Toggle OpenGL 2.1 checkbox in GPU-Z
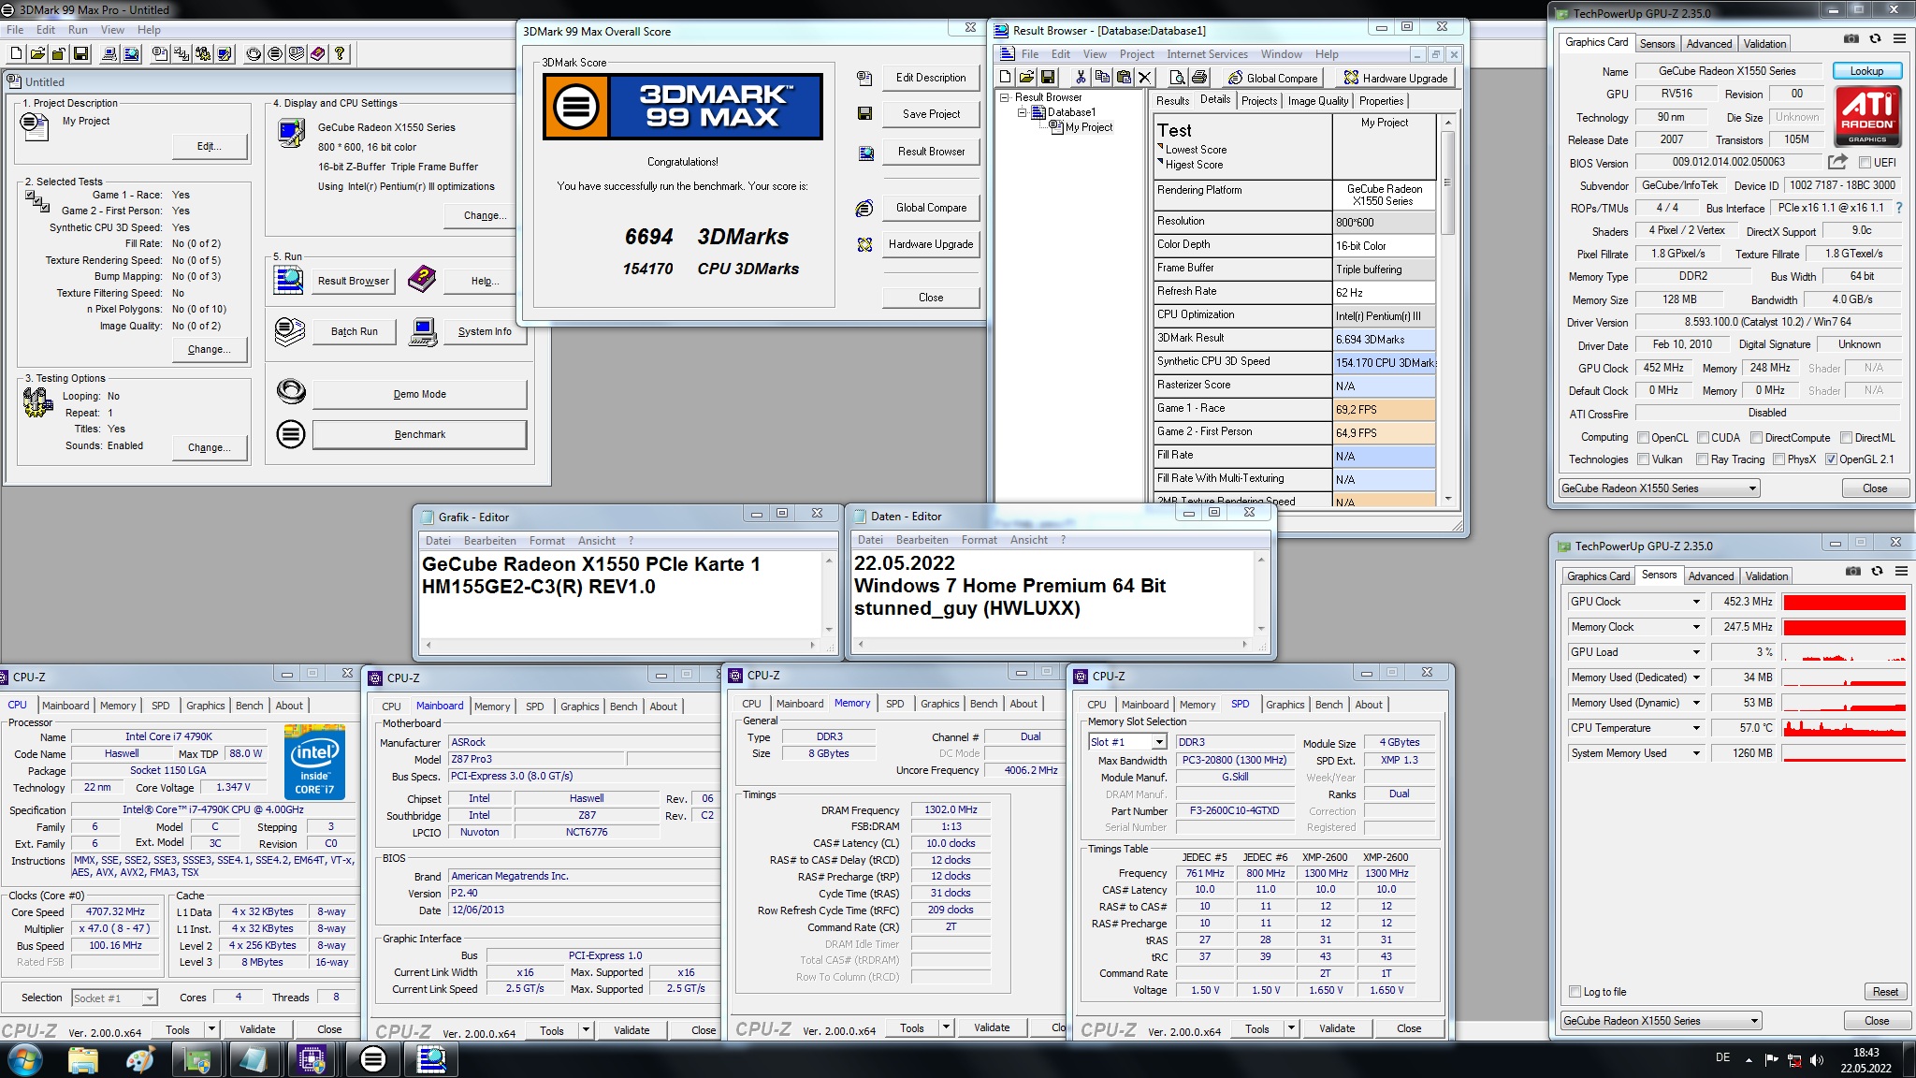 1831,459
